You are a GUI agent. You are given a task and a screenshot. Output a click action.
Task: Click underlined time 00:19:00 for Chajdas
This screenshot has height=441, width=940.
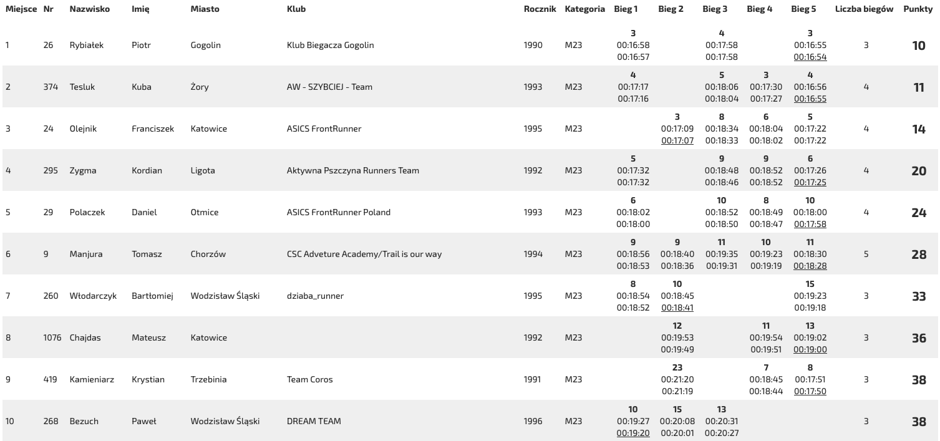[x=810, y=350]
